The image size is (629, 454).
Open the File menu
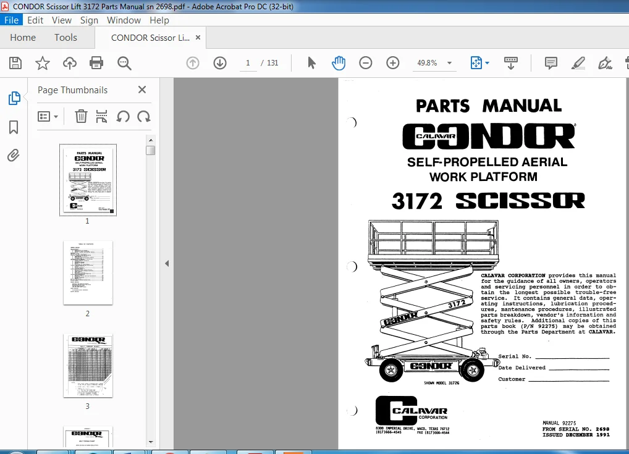click(x=11, y=20)
